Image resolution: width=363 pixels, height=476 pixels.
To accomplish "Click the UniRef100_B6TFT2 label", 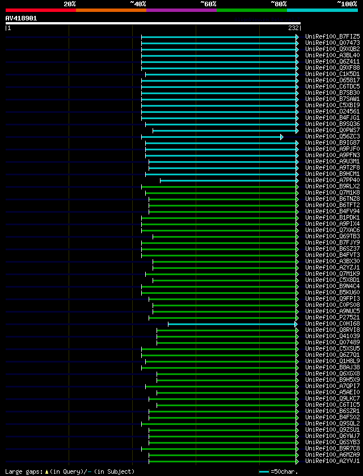I will tap(332, 205).
